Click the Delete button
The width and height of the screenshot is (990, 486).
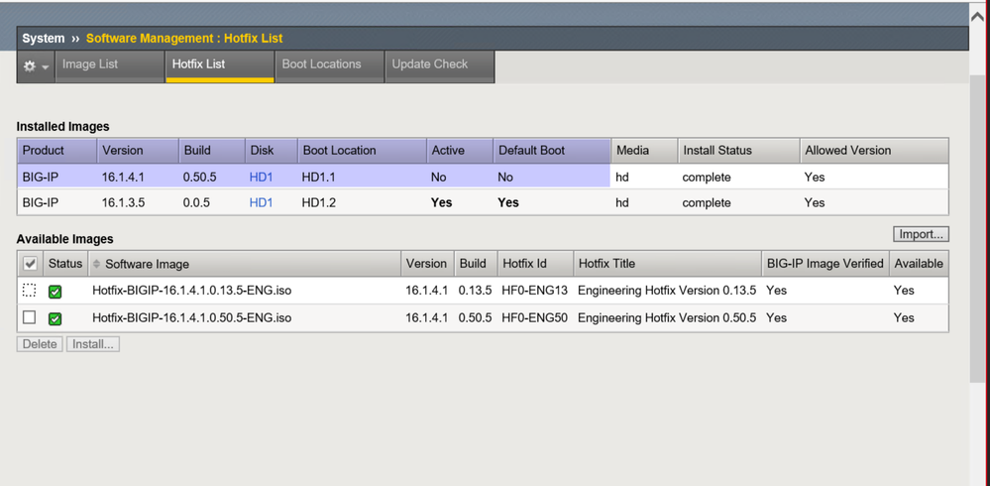tap(40, 344)
